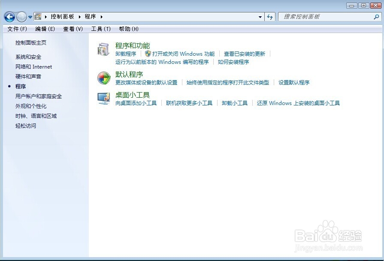
Task: Click the back navigation arrow
Action: pos(9,16)
